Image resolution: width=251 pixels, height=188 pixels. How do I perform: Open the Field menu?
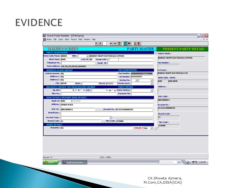(80, 39)
